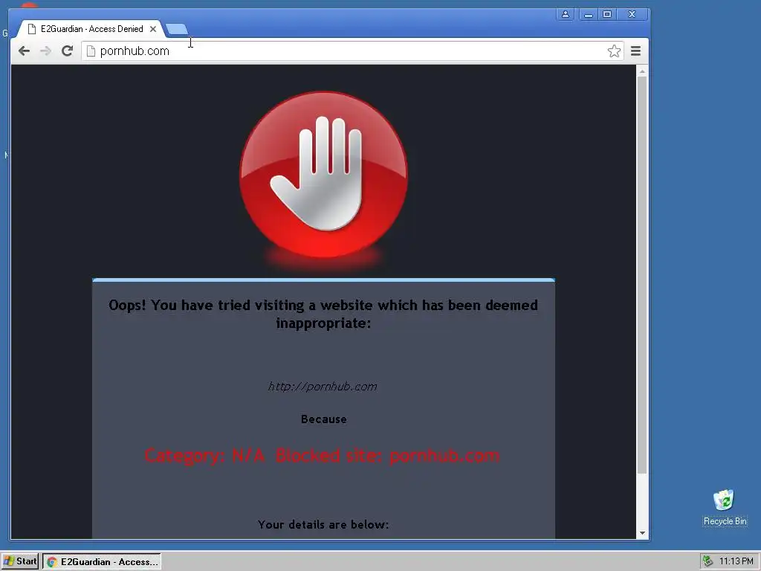Bookmark this page with the star icon
761x571 pixels.
point(614,51)
